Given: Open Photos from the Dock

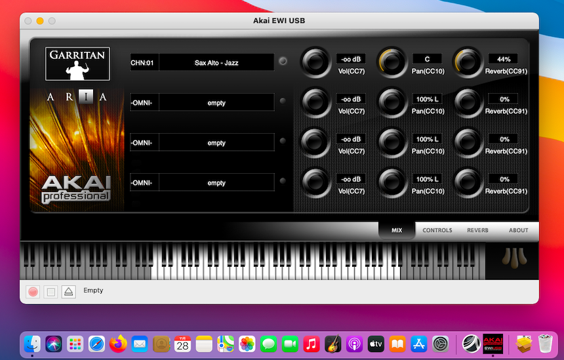Looking at the screenshot, I should [x=247, y=344].
